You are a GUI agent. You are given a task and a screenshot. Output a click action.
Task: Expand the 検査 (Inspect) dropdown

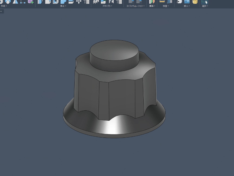pos(166,6)
